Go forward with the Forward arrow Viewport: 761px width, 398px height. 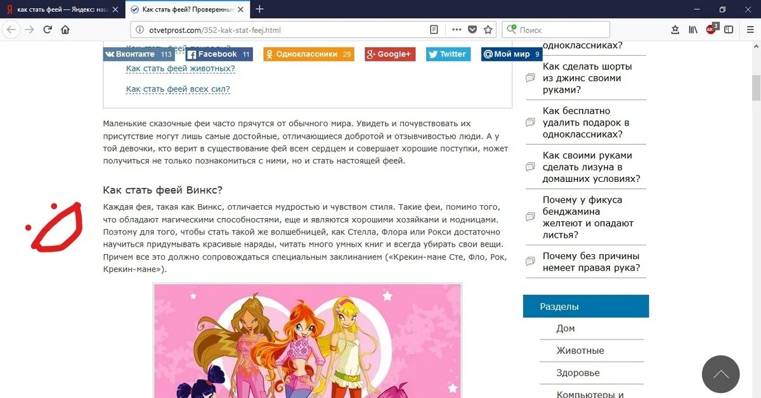coord(29,30)
